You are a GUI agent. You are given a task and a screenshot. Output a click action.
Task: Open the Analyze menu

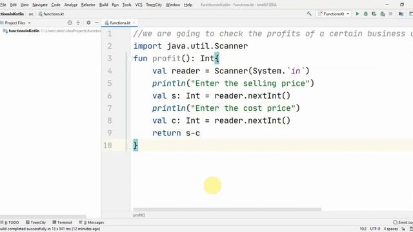click(x=71, y=5)
